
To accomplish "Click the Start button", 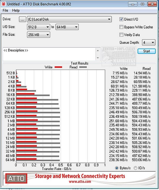I will [x=147, y=51].
